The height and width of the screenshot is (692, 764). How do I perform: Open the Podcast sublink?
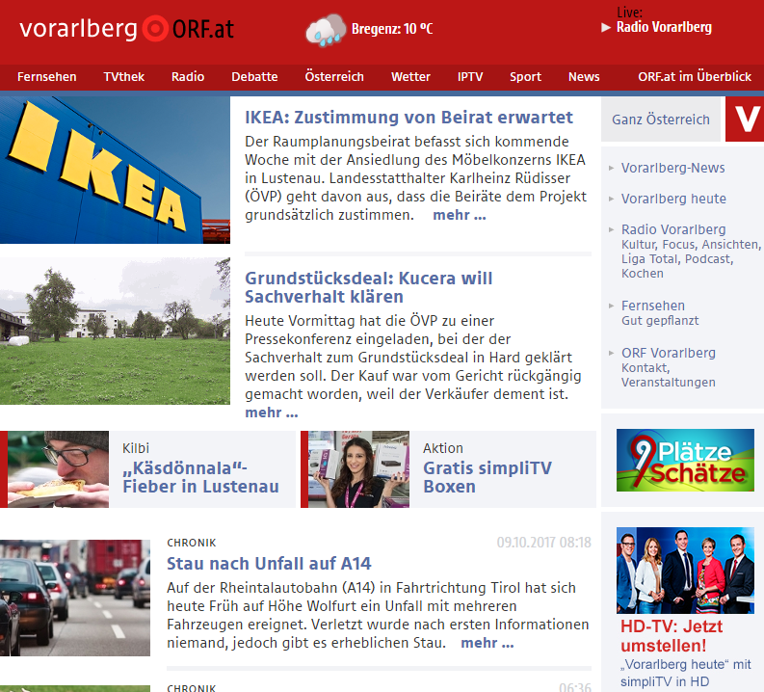[x=709, y=259]
